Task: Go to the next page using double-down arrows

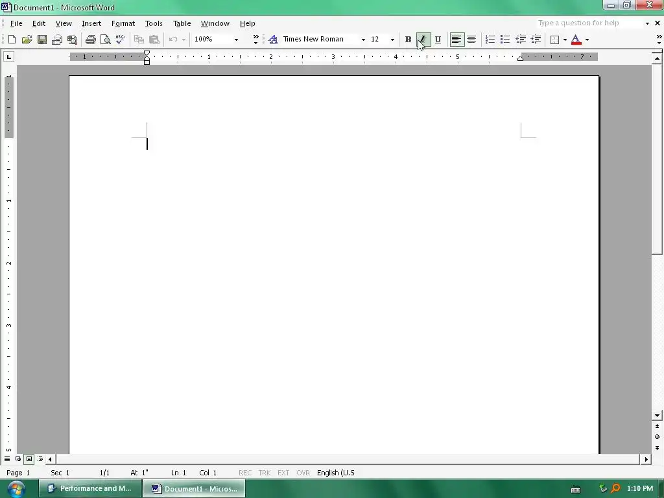Action: point(658,447)
